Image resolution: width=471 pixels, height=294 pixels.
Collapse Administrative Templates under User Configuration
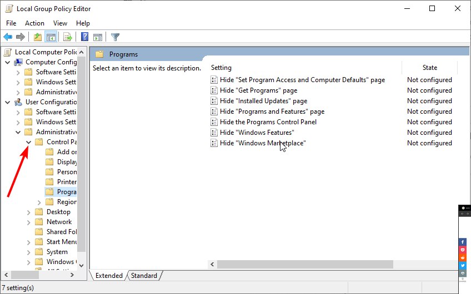coord(18,132)
